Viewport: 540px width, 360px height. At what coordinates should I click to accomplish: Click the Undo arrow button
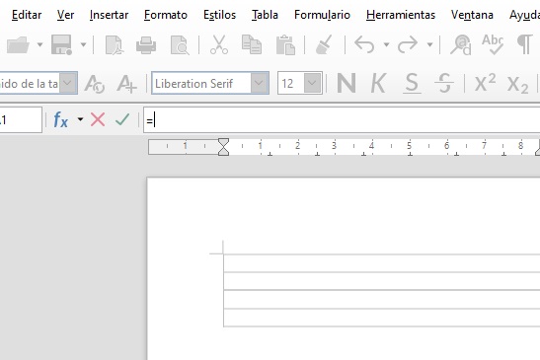coord(364,44)
